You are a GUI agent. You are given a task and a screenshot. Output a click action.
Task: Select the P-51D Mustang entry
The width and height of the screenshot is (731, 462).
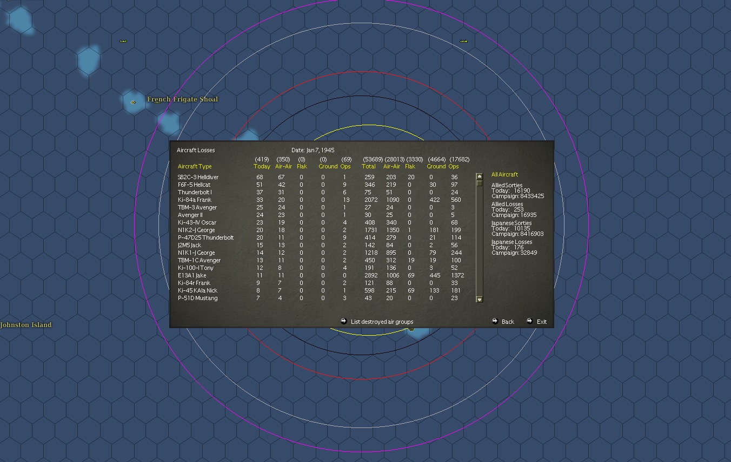198,298
